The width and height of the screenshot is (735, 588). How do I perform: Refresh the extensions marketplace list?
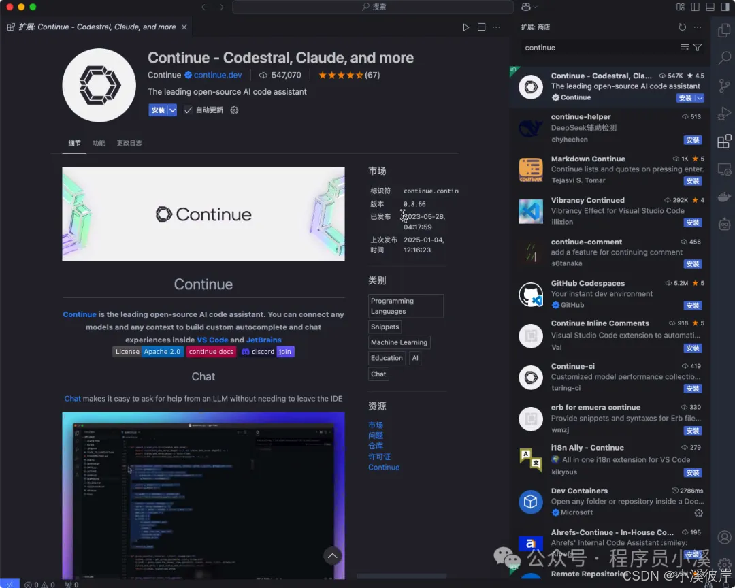[682, 27]
